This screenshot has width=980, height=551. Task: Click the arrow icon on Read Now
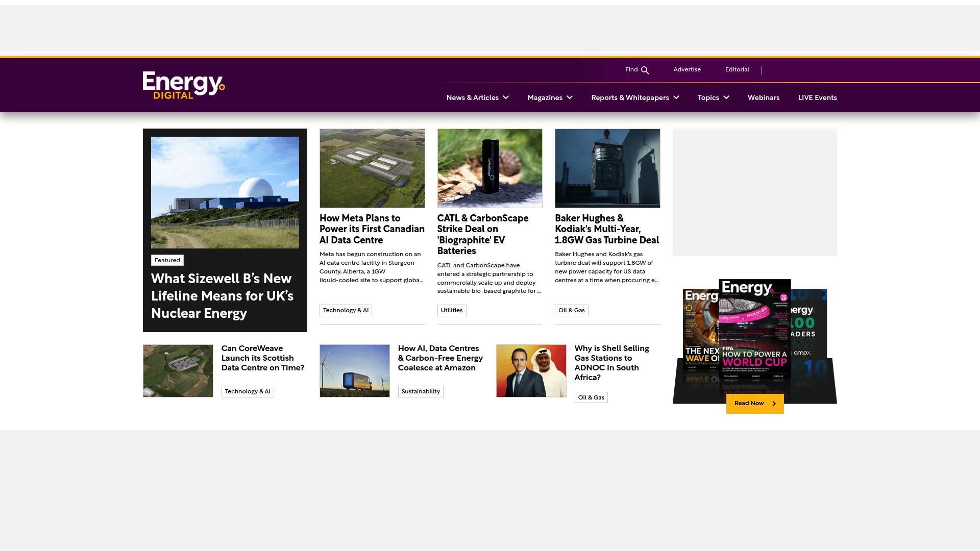click(x=774, y=404)
